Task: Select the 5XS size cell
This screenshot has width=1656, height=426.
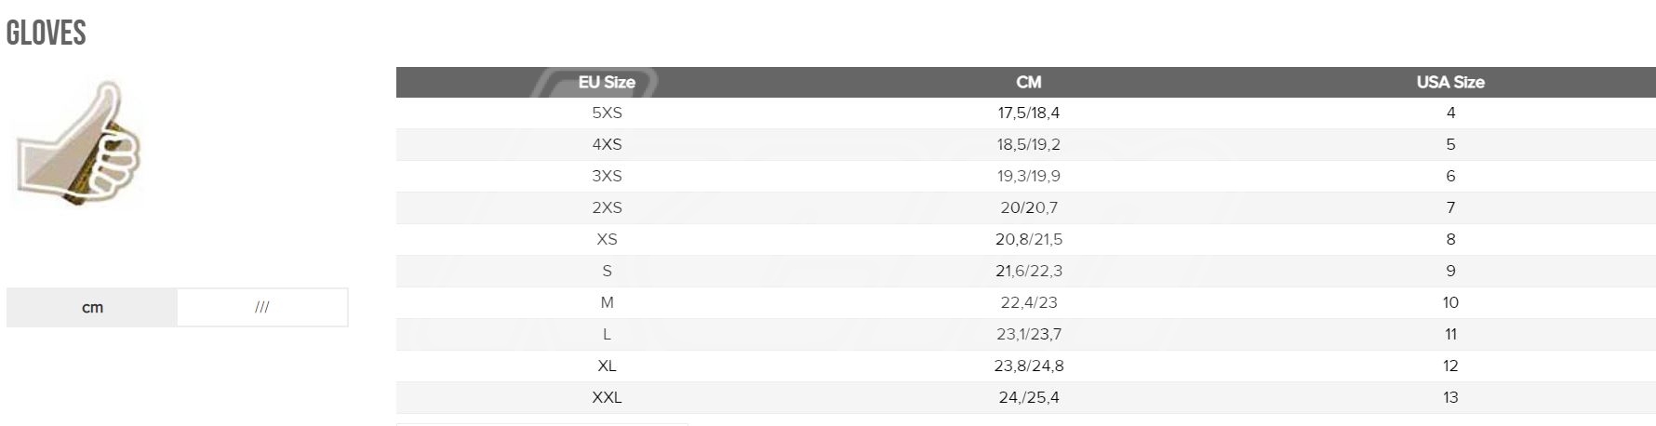Action: point(607,113)
